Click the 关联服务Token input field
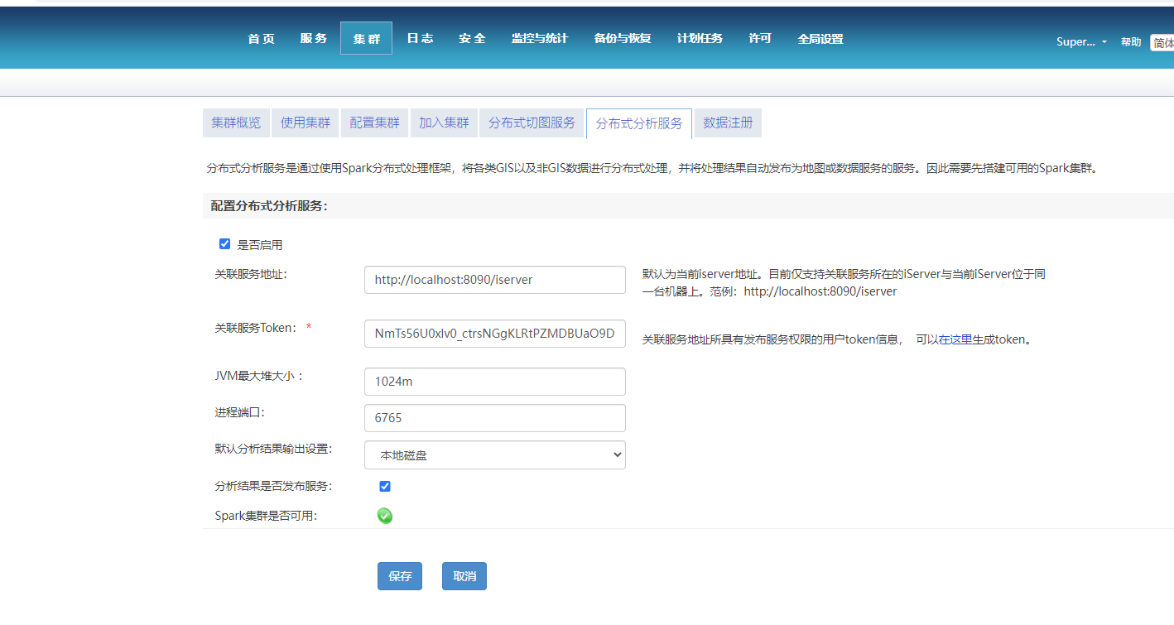Viewport: 1174px width, 625px height. pyautogui.click(x=495, y=334)
